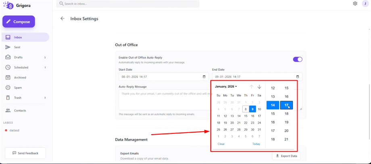Select January 10 in the calendar
Image resolution: width=371 pixels, height=164 pixels.
click(259, 109)
